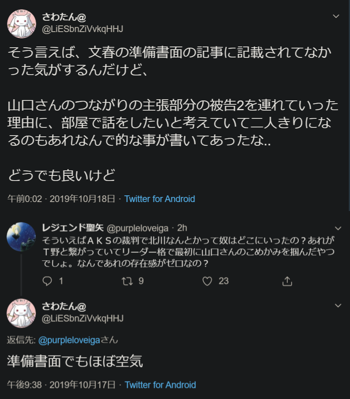The height and width of the screenshot is (399, 350).
Task: Reply to レジェンド聖矢's tweet
Action: [47, 281]
